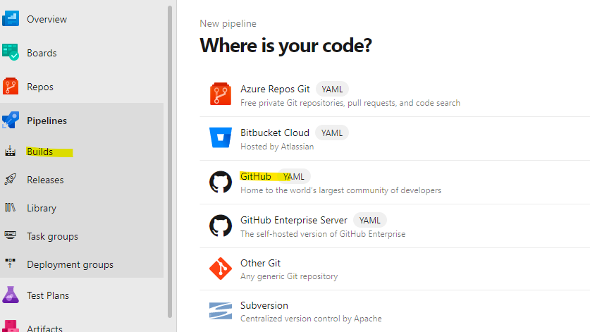Open Boards via its green icon
Viewport: 590px width, 332px height.
(11, 52)
